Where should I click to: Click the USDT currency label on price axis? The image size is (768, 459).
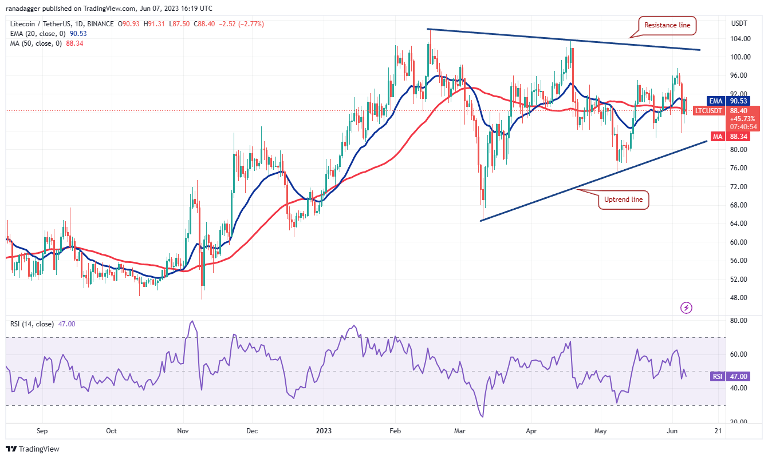point(739,23)
